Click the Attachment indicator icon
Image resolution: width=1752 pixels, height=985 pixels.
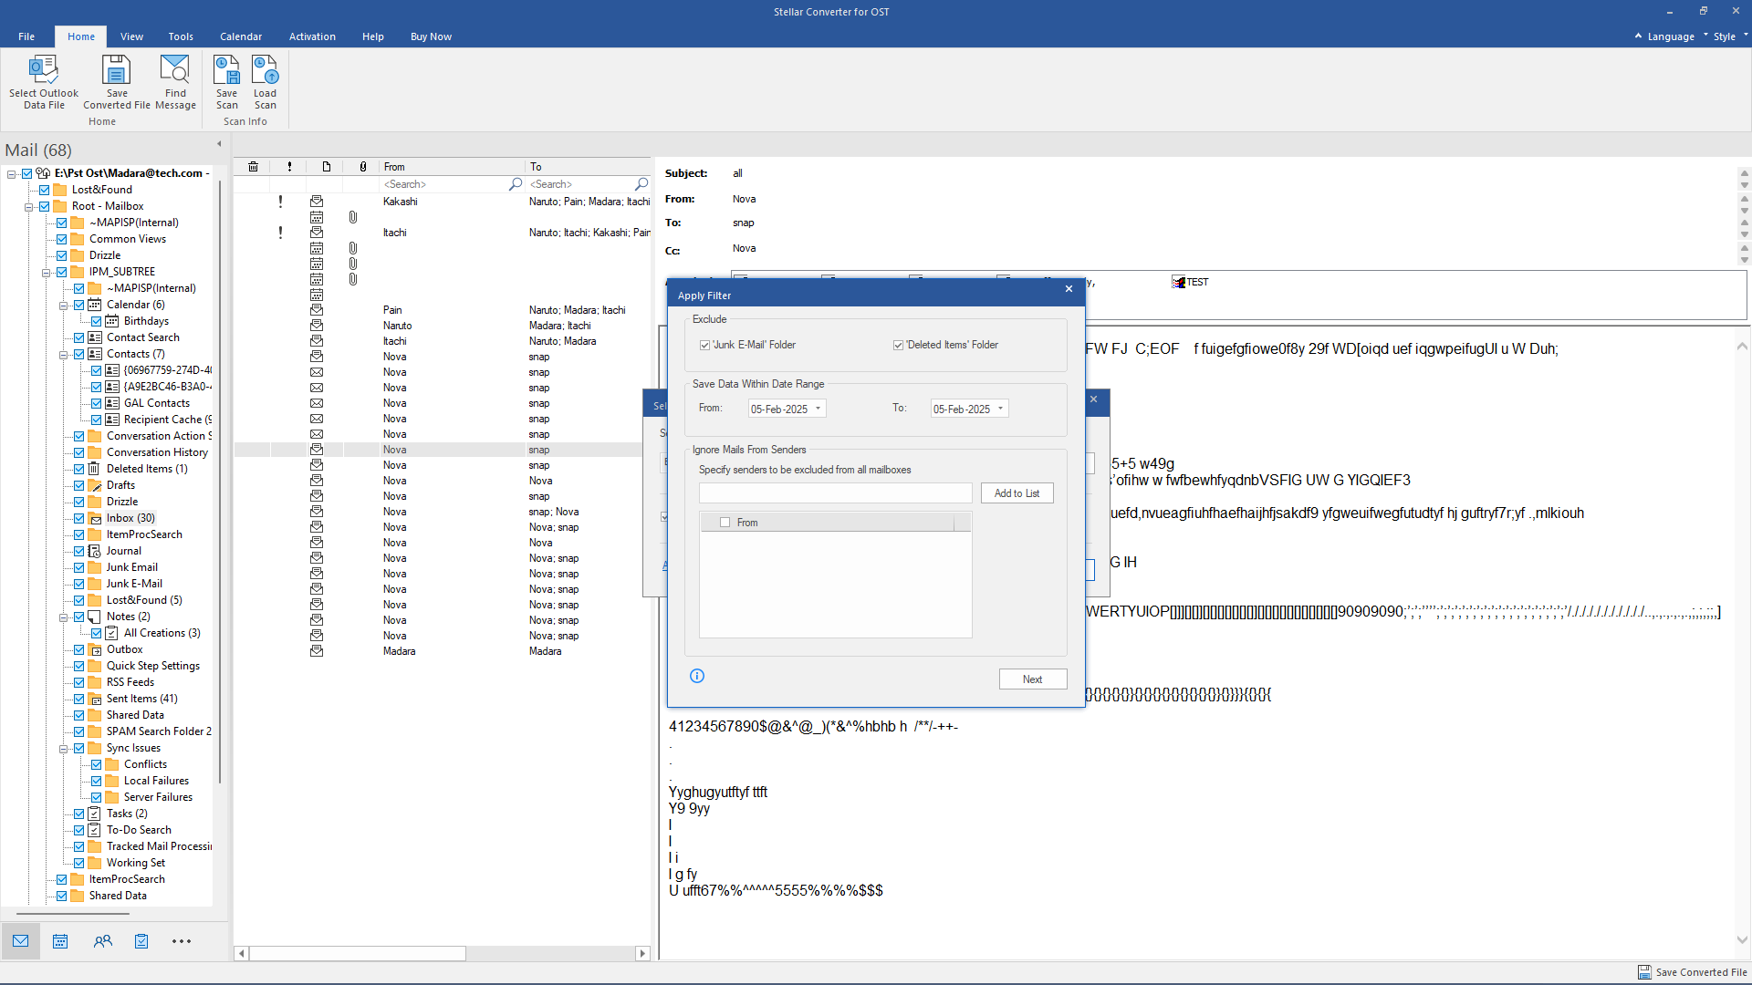tap(361, 167)
